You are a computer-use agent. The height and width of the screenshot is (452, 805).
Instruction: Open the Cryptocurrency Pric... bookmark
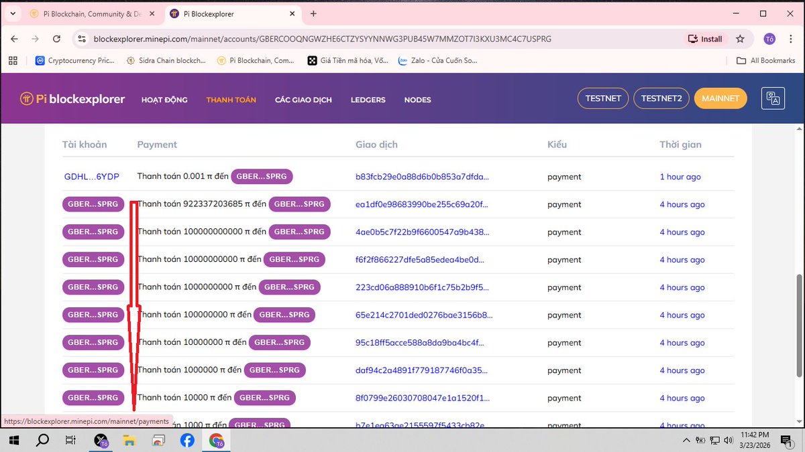[x=74, y=60]
